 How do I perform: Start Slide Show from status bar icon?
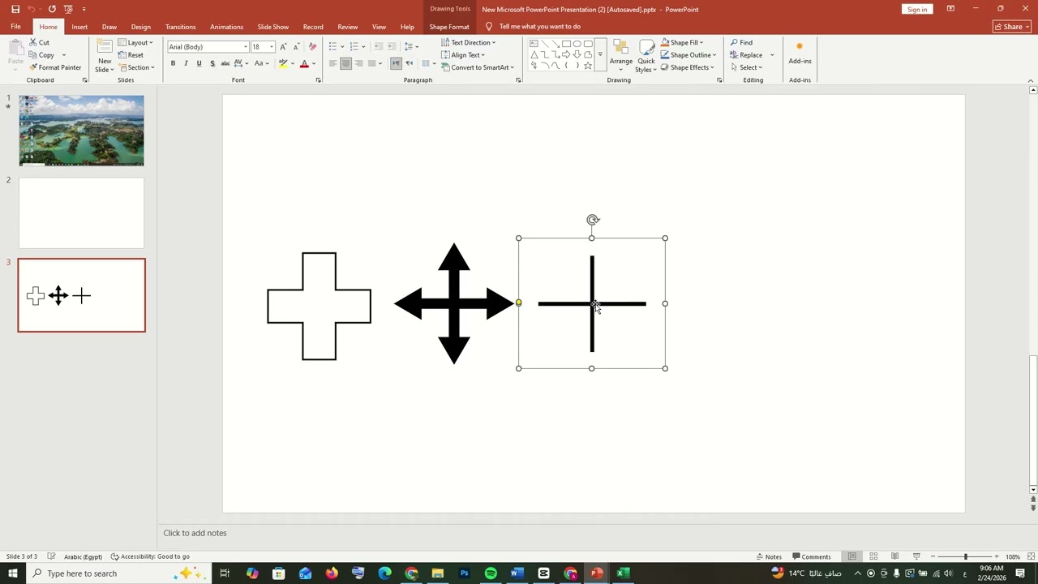pos(916,556)
